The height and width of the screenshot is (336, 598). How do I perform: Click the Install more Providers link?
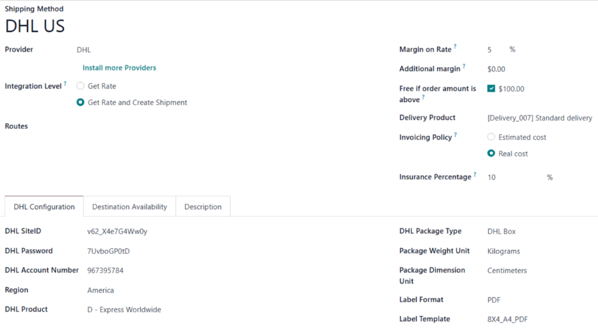point(119,68)
